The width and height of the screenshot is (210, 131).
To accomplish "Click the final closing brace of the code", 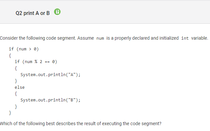I will point(10,113).
